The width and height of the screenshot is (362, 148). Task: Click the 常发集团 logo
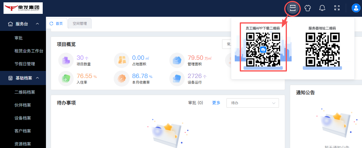pos(23,8)
